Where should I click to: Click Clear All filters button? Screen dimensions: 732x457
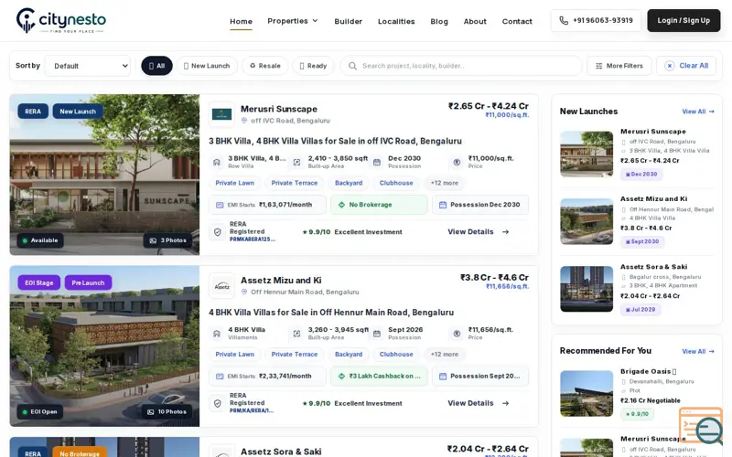(x=686, y=66)
